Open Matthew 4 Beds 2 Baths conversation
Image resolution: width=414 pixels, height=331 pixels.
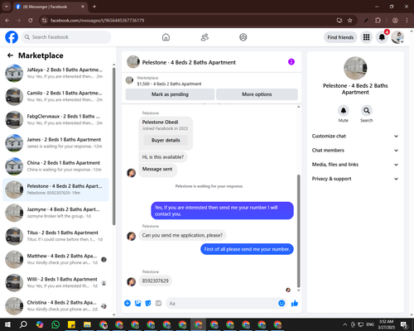coord(55,259)
